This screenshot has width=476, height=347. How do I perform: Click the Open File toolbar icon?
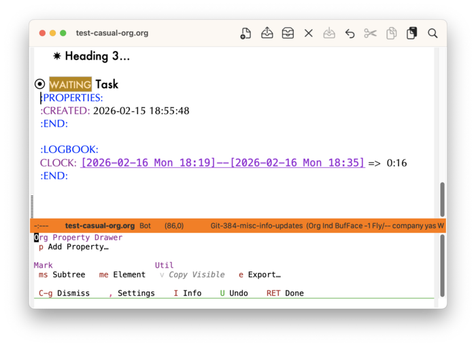point(267,33)
